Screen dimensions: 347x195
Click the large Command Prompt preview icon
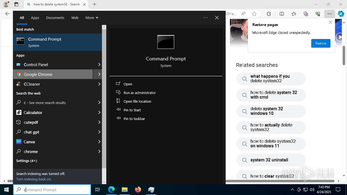click(166, 42)
